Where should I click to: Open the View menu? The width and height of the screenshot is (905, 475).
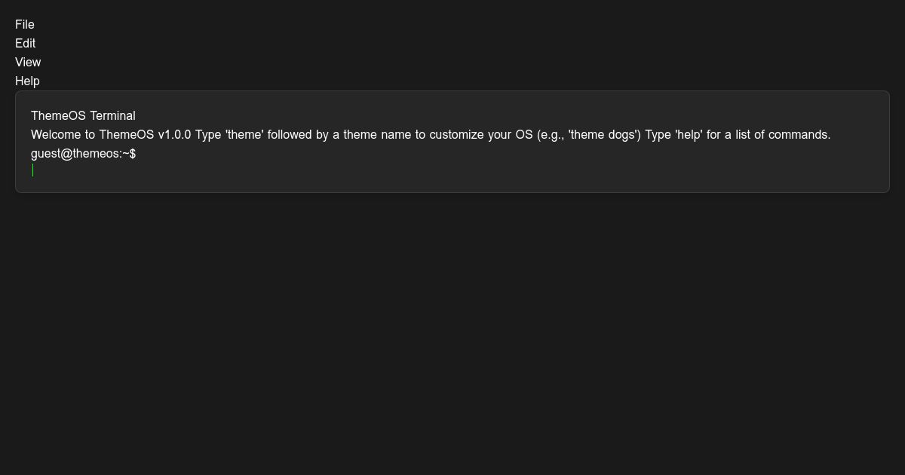point(28,63)
